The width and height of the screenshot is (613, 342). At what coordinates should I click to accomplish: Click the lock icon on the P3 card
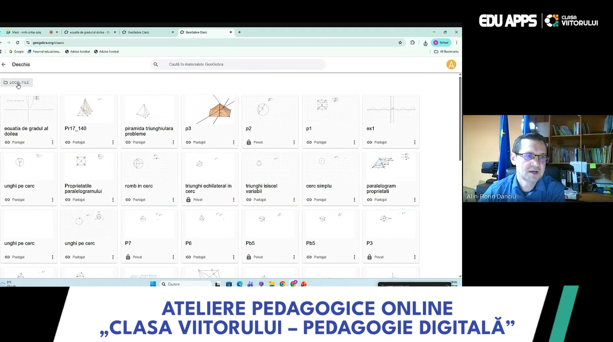(x=369, y=257)
